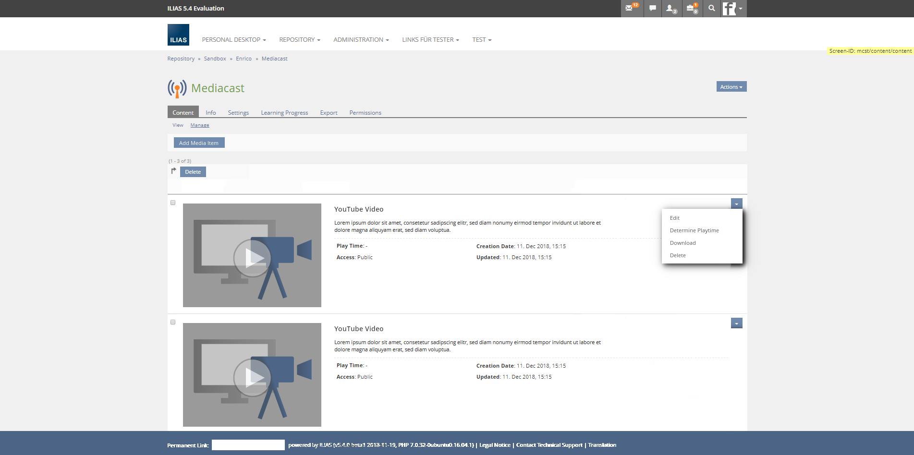The image size is (914, 455).
Task: Click the ILIAS logo
Action: [x=178, y=35]
